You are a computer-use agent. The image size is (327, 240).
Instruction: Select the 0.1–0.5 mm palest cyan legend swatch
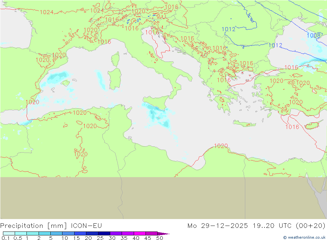tap(9, 233)
